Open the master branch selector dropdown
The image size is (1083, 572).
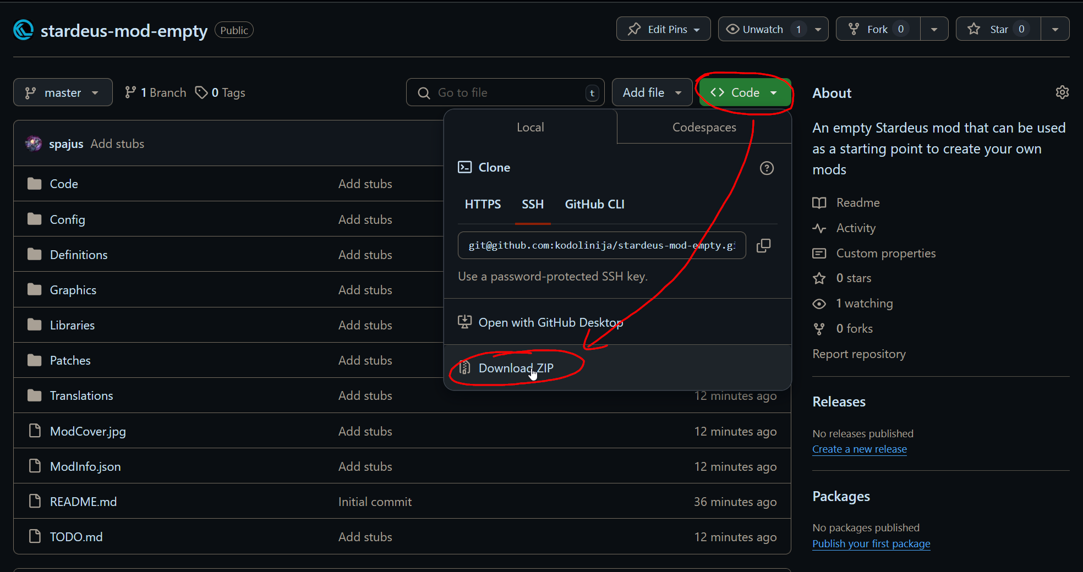(63, 92)
